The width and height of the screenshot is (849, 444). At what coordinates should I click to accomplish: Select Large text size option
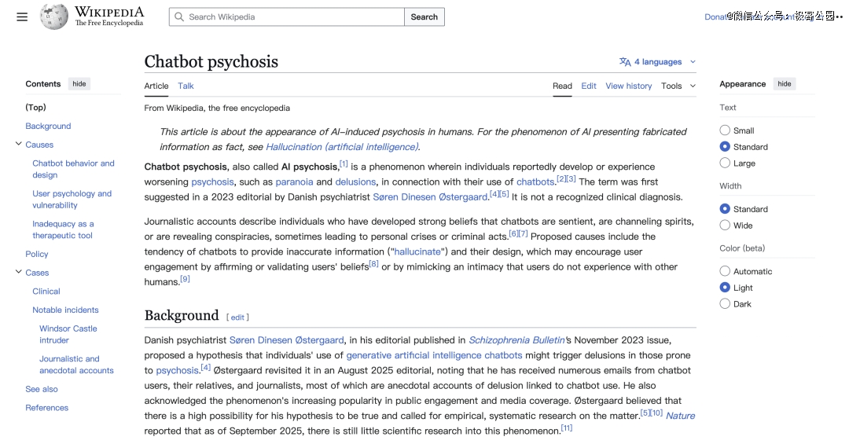(725, 163)
